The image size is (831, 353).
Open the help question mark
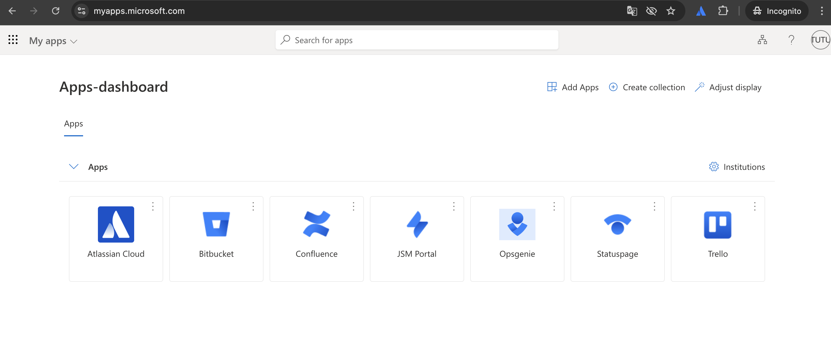pyautogui.click(x=791, y=40)
